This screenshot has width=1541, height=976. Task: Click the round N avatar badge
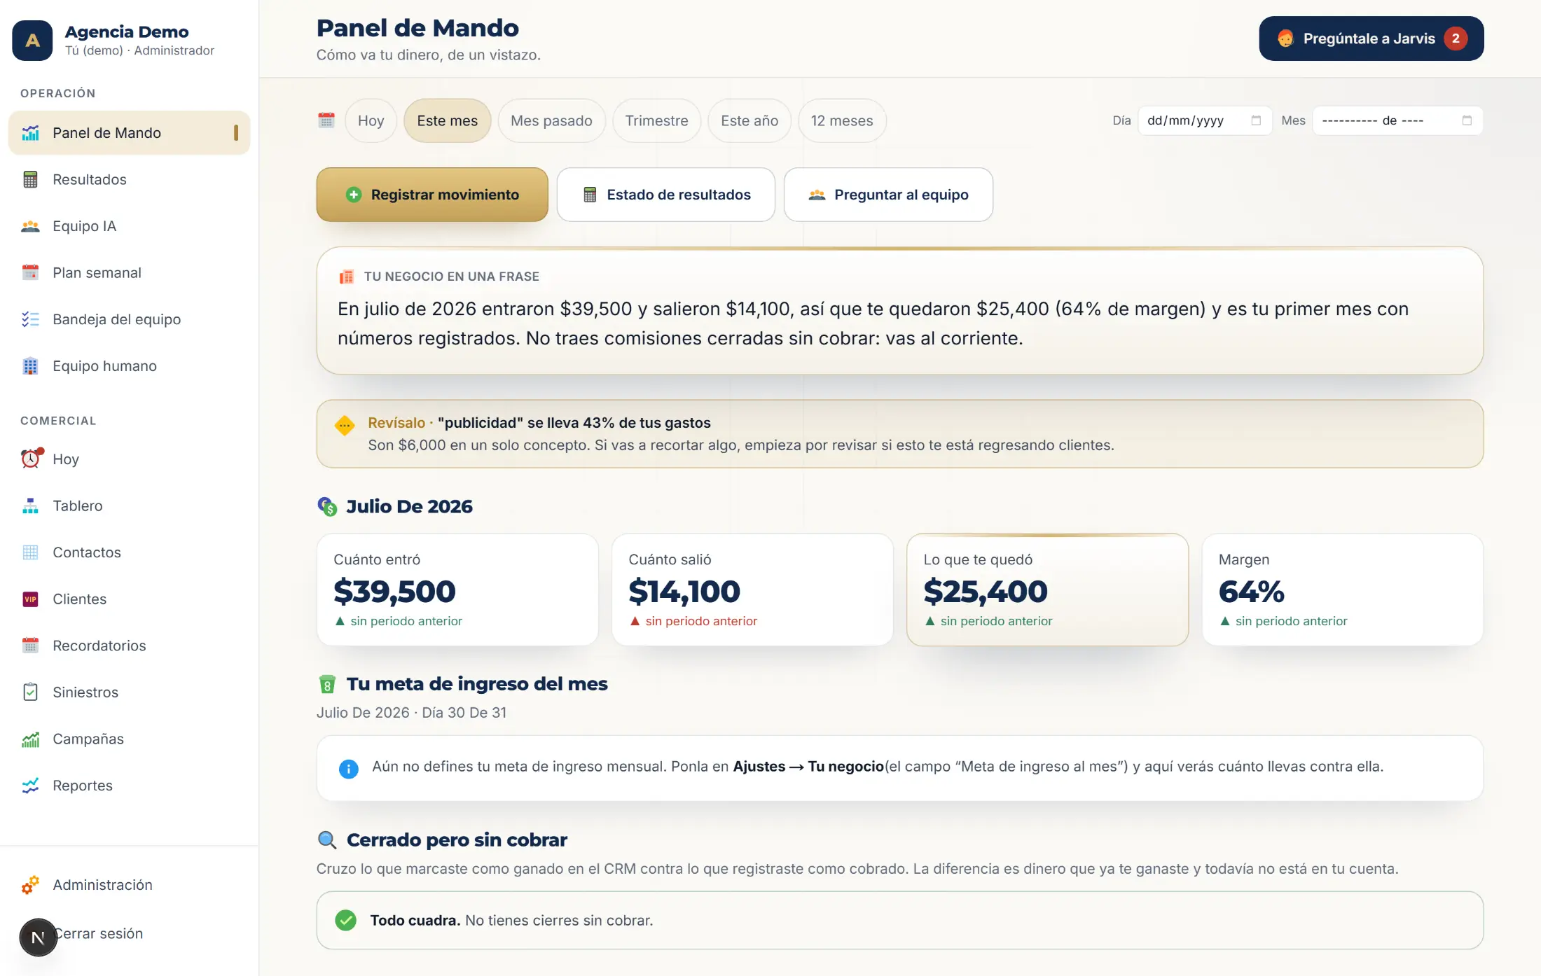[38, 937]
